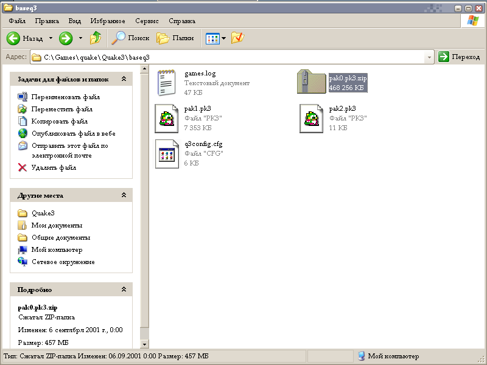The height and width of the screenshot is (365, 487).
Task: Collapse the Другие места panel
Action: pyautogui.click(x=124, y=195)
